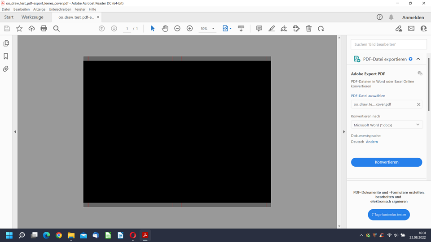Open the Bearbeiten menu
This screenshot has height=242, width=431.
[x=22, y=9]
